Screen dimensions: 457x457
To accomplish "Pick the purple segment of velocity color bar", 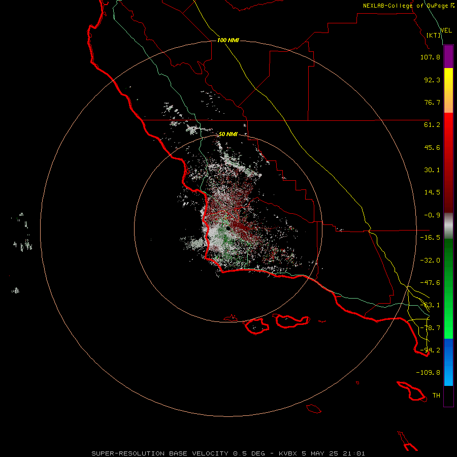I will (x=448, y=57).
